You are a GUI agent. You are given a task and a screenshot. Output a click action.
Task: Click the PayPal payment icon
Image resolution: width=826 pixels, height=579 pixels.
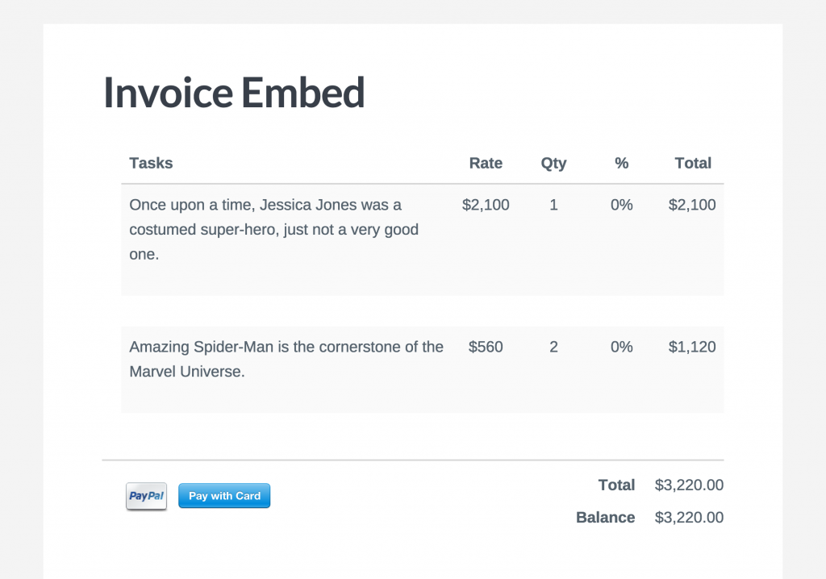click(x=146, y=496)
